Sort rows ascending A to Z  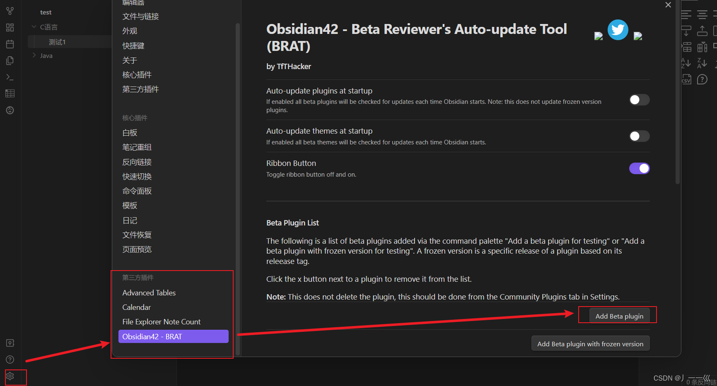click(x=686, y=63)
